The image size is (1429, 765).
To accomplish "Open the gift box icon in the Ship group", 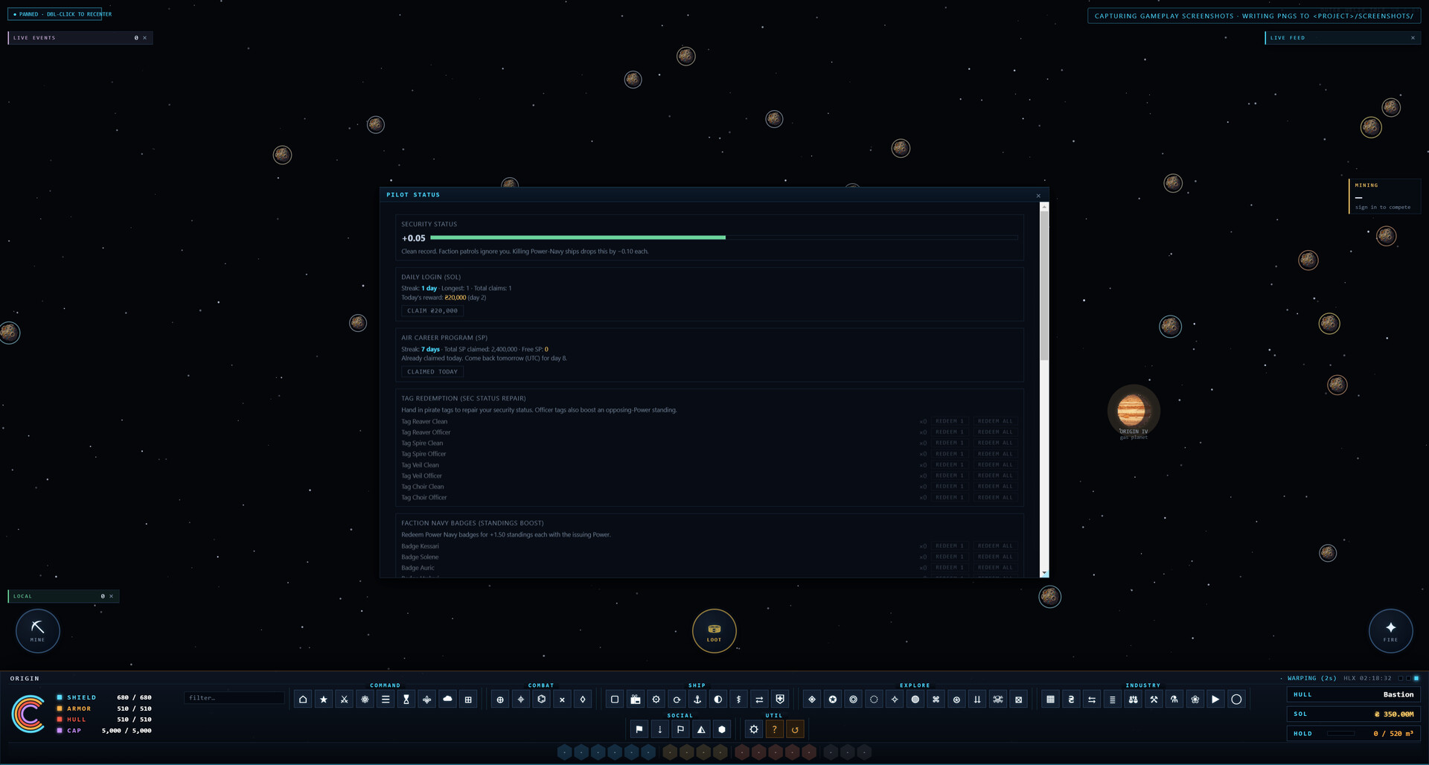I will pos(636,700).
